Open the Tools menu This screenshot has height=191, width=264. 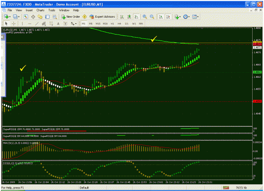pos(52,10)
